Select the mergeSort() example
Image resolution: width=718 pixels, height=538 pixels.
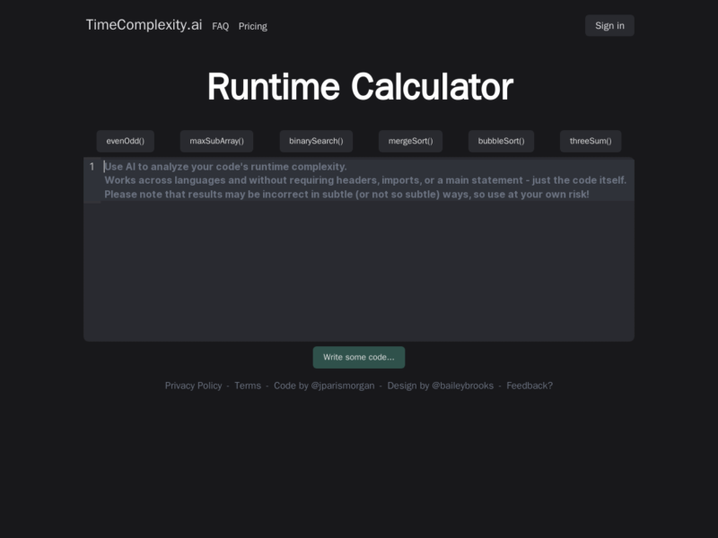pyautogui.click(x=409, y=141)
